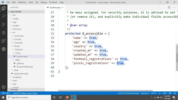
Task: Change file encoding UTF-8
Action: (x=154, y=93)
